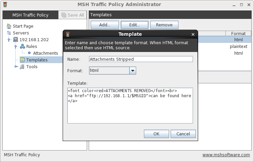Screen dimensions: 254x162
Task: Click the Attachments rule bullet icon
Action: click(29, 53)
